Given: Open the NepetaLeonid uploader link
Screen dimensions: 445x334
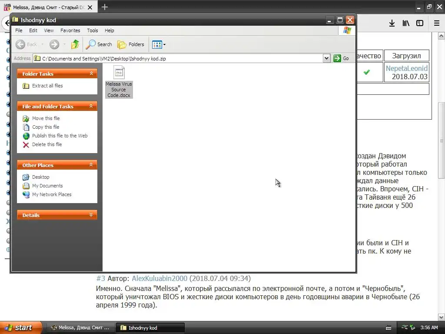Looking at the screenshot, I should tap(406, 68).
